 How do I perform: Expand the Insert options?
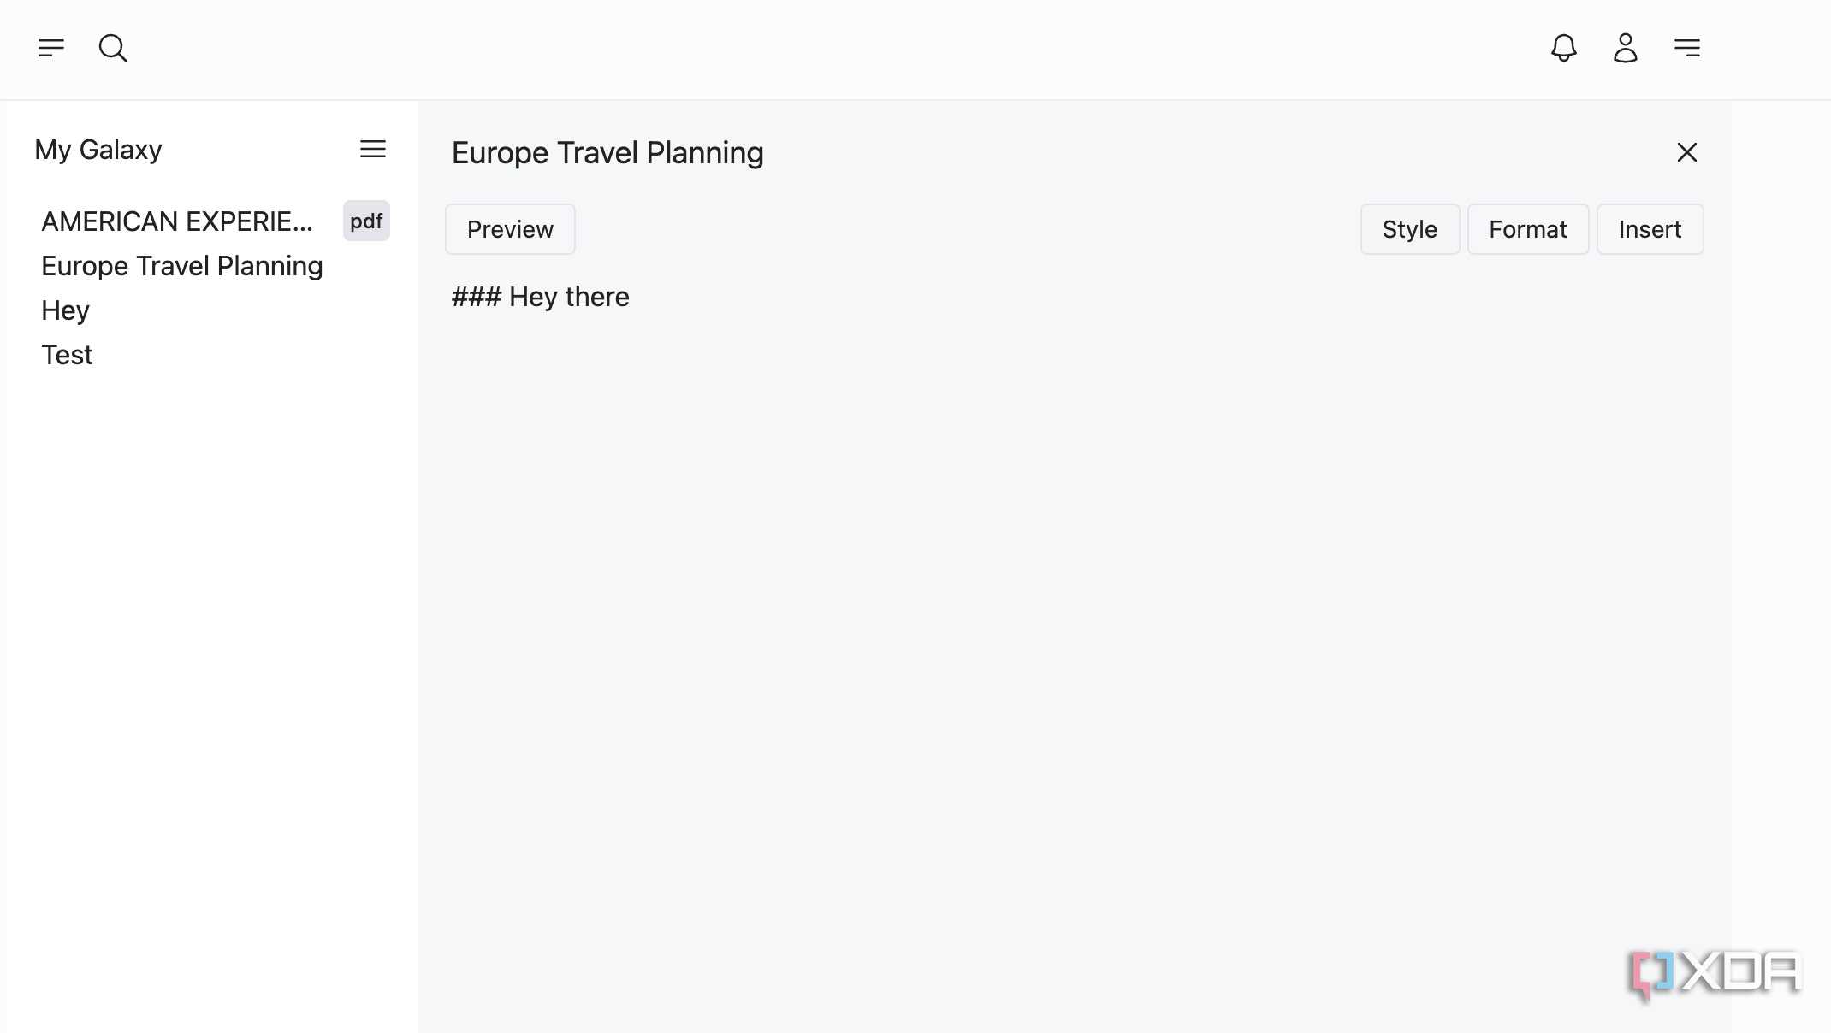pyautogui.click(x=1650, y=229)
